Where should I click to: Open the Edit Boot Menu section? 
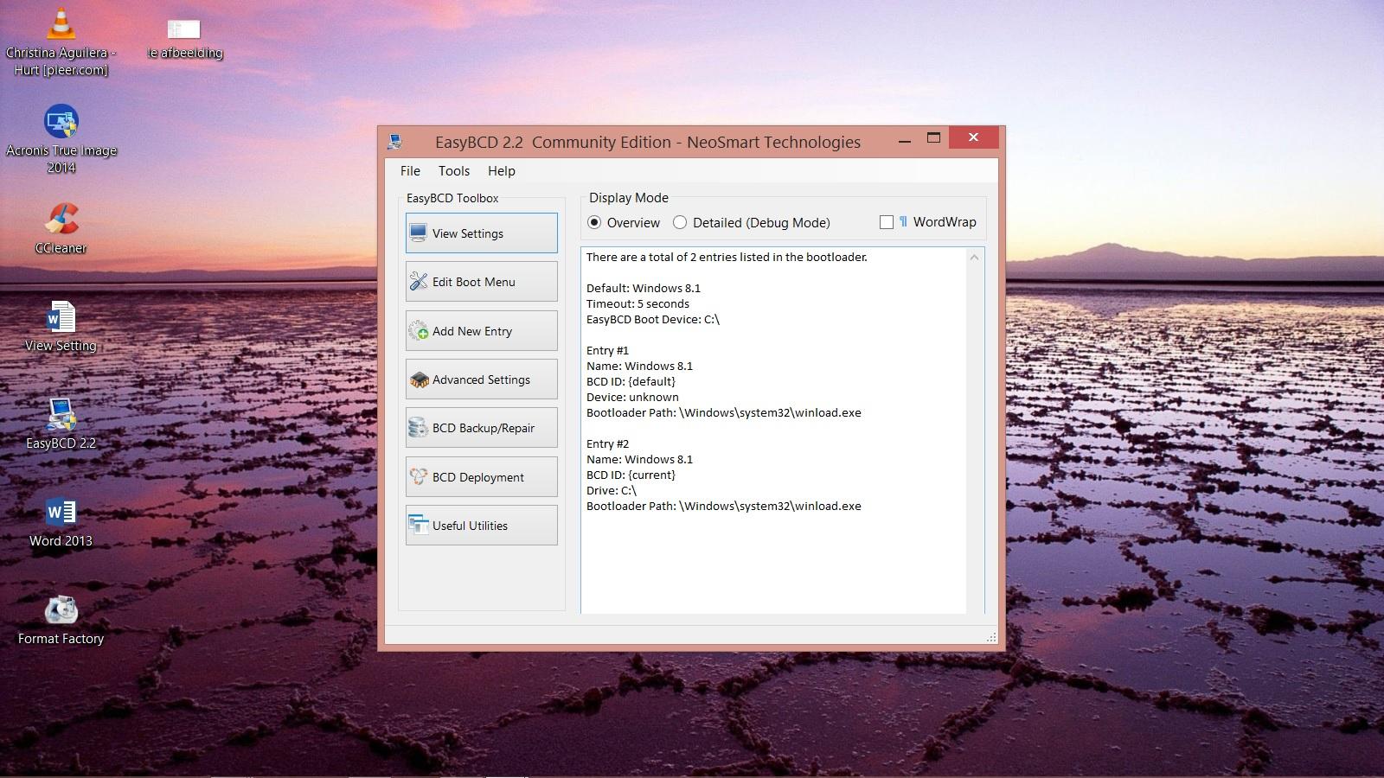click(x=482, y=282)
